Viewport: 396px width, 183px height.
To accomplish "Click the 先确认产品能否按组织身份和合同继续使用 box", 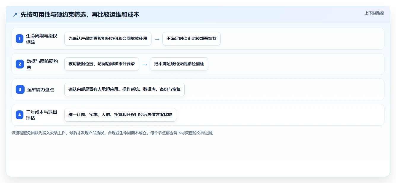I will click(108, 39).
